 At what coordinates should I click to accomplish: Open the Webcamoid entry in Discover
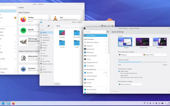[x=29, y=58]
